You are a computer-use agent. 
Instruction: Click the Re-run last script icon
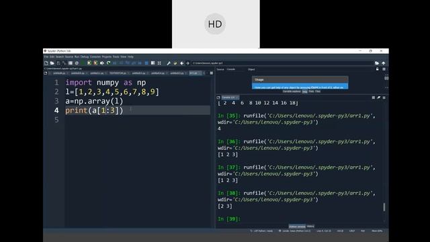(x=108, y=63)
